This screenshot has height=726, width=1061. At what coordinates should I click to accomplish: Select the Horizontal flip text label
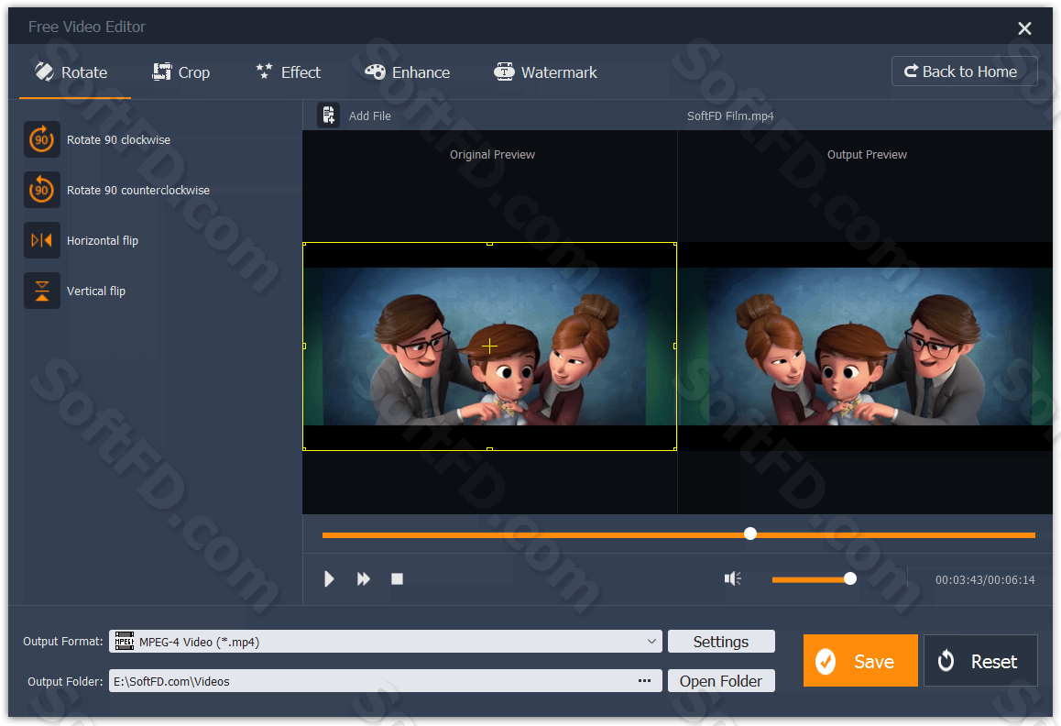(x=103, y=240)
